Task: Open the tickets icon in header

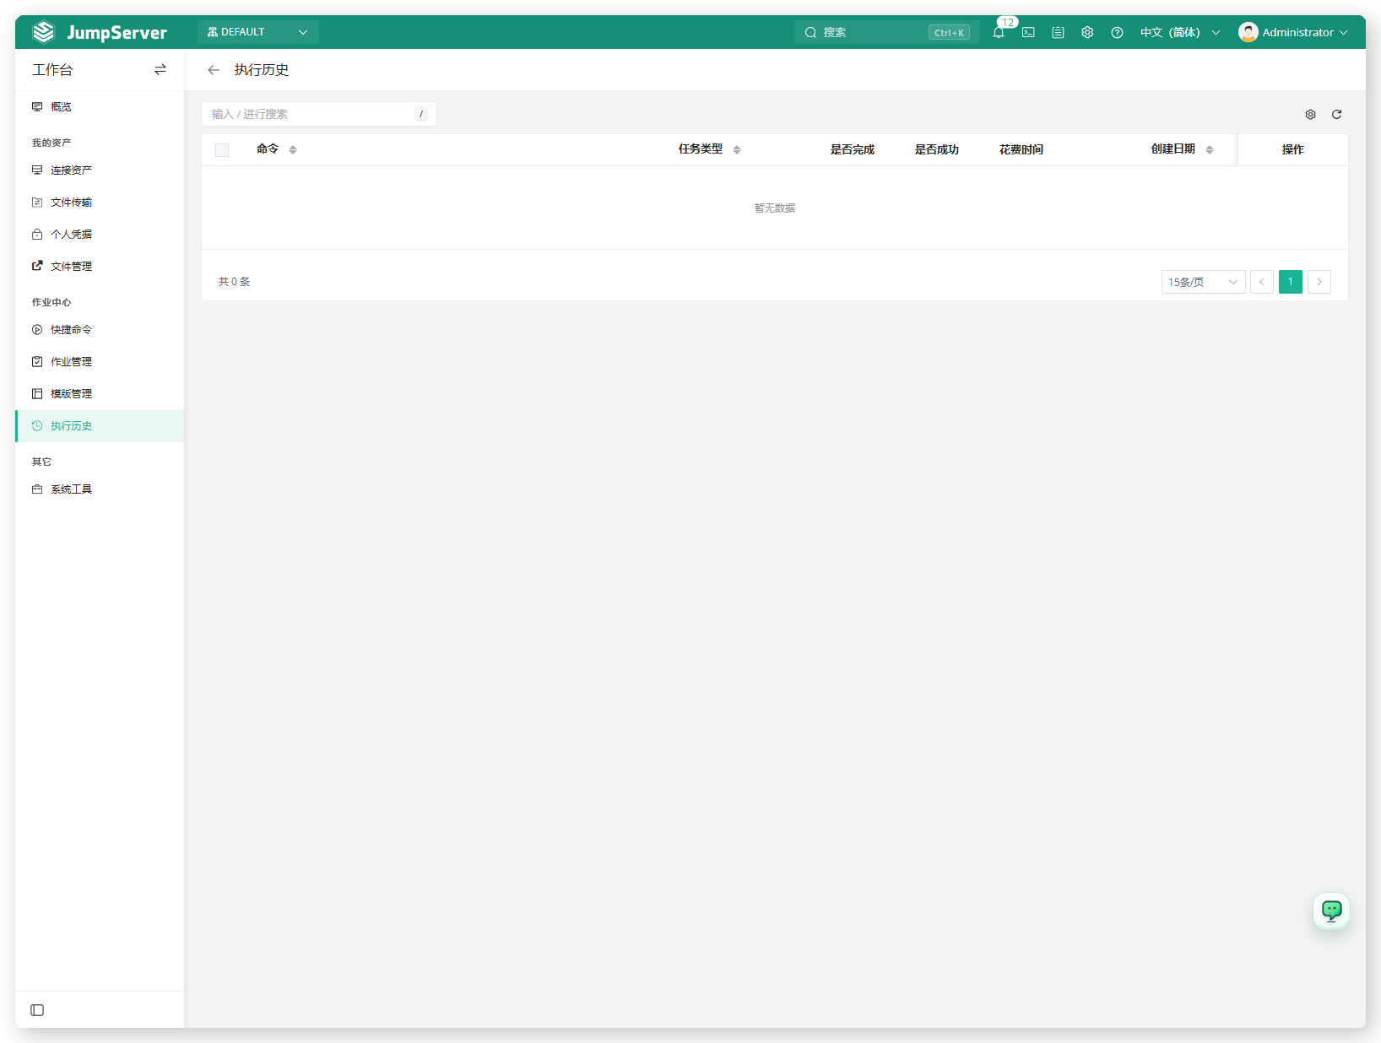Action: coord(1058,32)
